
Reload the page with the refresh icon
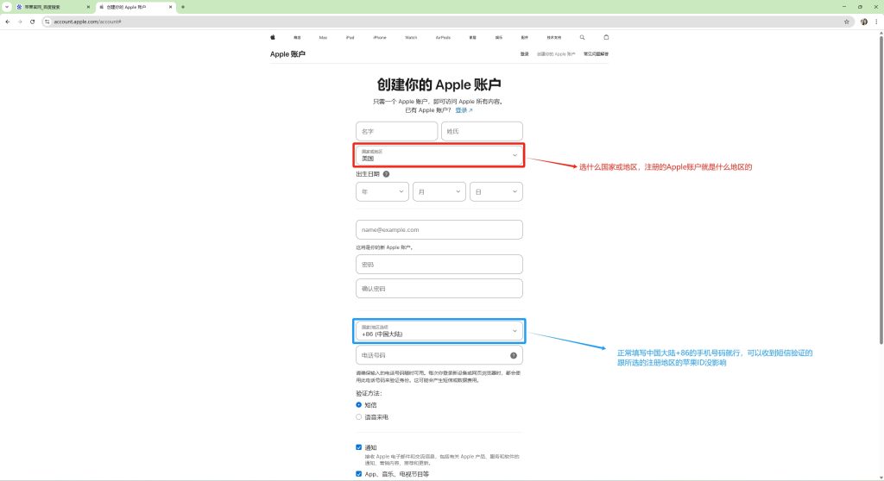pyautogui.click(x=32, y=22)
